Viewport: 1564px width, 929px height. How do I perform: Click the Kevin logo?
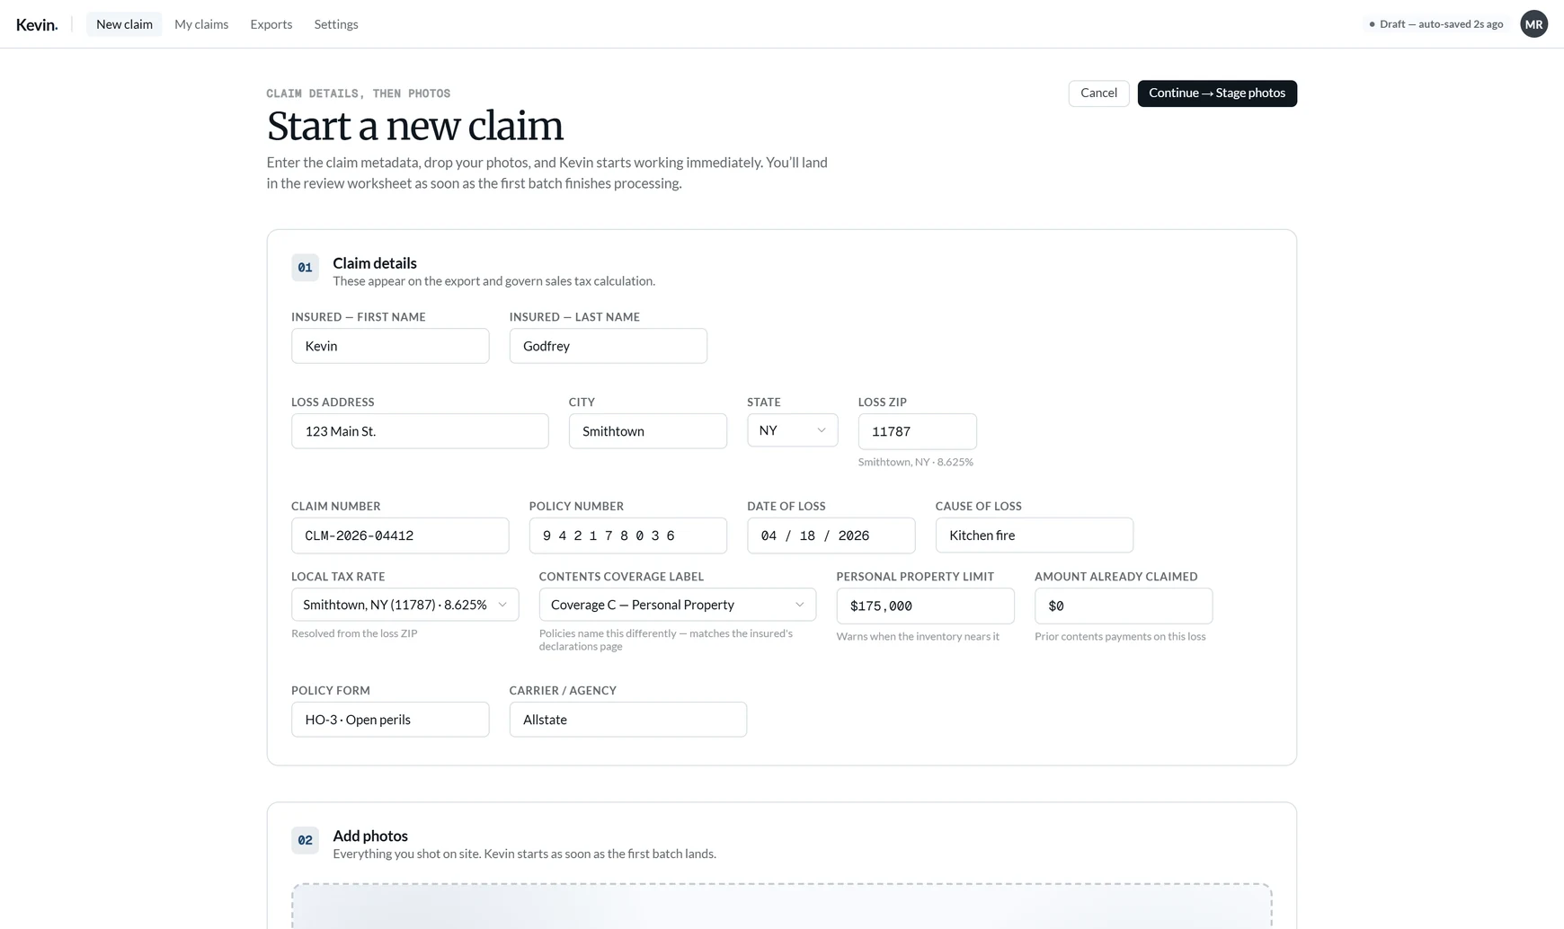click(x=37, y=24)
